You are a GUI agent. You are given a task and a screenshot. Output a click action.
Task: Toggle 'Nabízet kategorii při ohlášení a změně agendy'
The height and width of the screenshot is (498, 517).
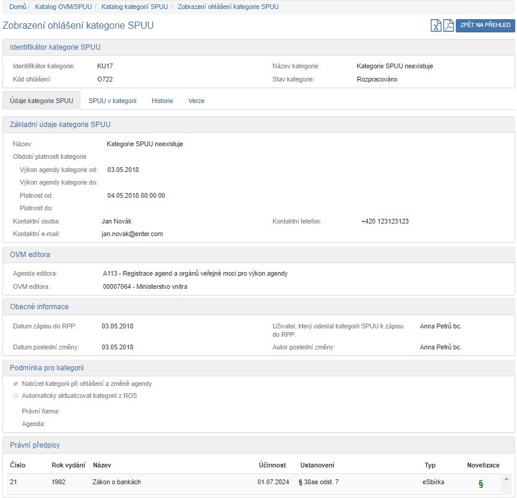[x=16, y=384]
